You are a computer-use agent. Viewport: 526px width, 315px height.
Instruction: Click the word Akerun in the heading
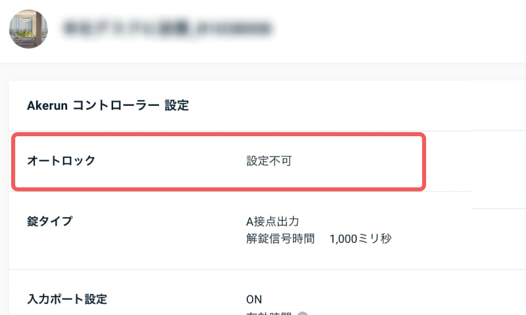click(x=47, y=105)
